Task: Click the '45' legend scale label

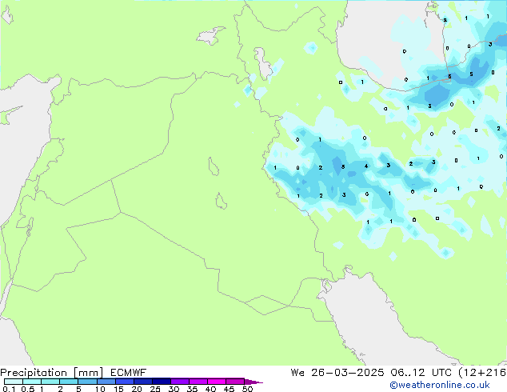Action: click(229, 389)
